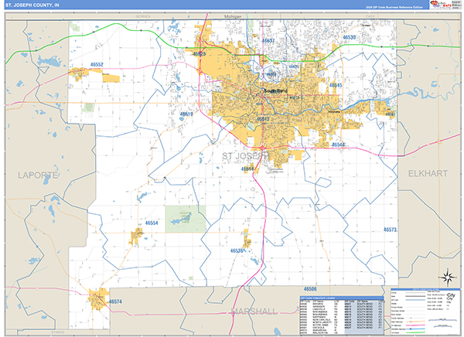The image size is (464, 337).
Task: Click the MARSHALL county label
Action: [x=253, y=311]
